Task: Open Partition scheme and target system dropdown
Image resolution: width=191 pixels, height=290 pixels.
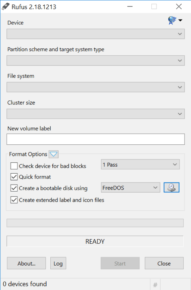Action: pos(96,61)
